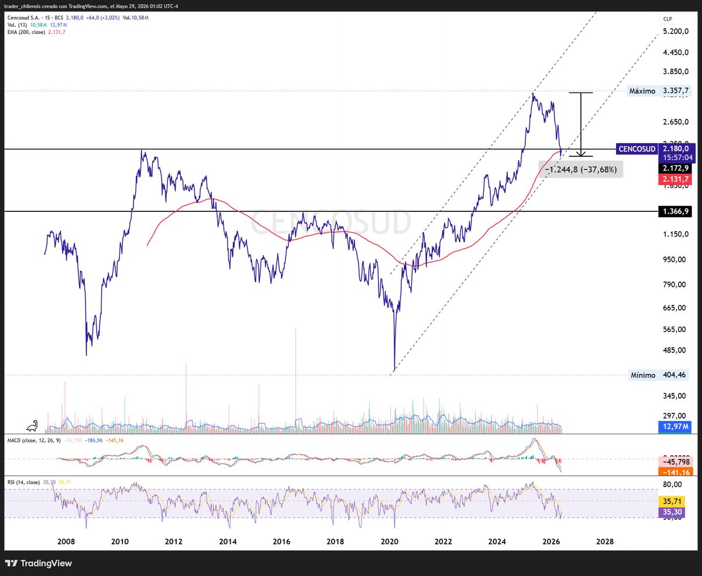Click the 790,00 price axis label
The height and width of the screenshot is (576, 702).
[x=673, y=284]
